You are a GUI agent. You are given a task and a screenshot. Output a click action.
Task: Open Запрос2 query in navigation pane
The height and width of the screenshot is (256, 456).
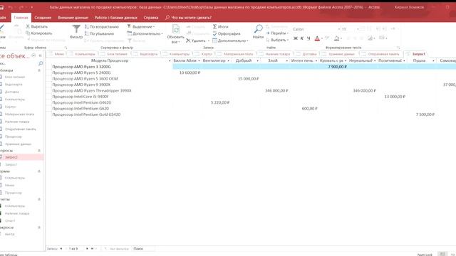click(x=11, y=157)
